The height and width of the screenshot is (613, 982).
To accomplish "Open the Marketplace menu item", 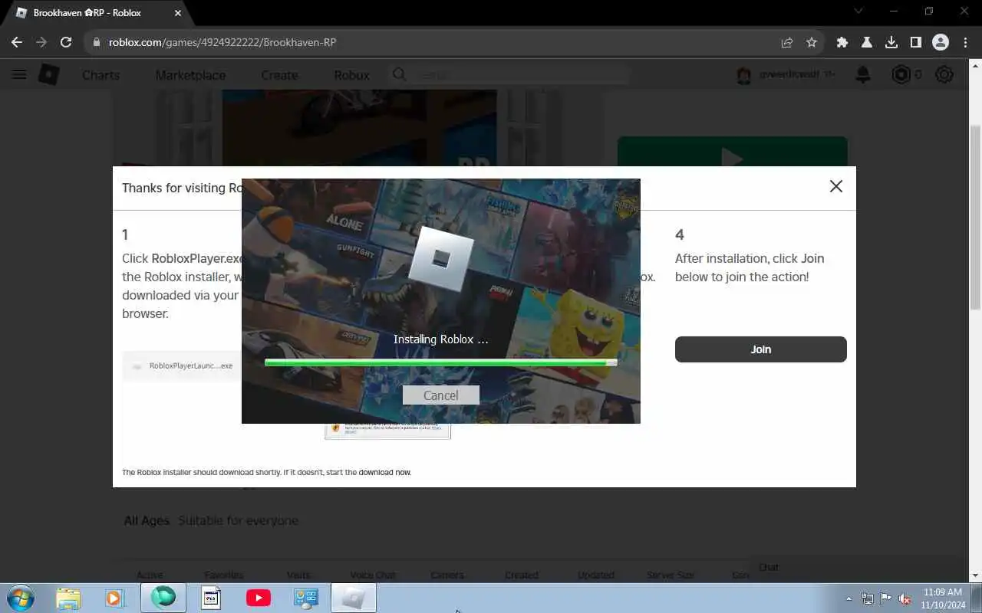I will pyautogui.click(x=190, y=75).
